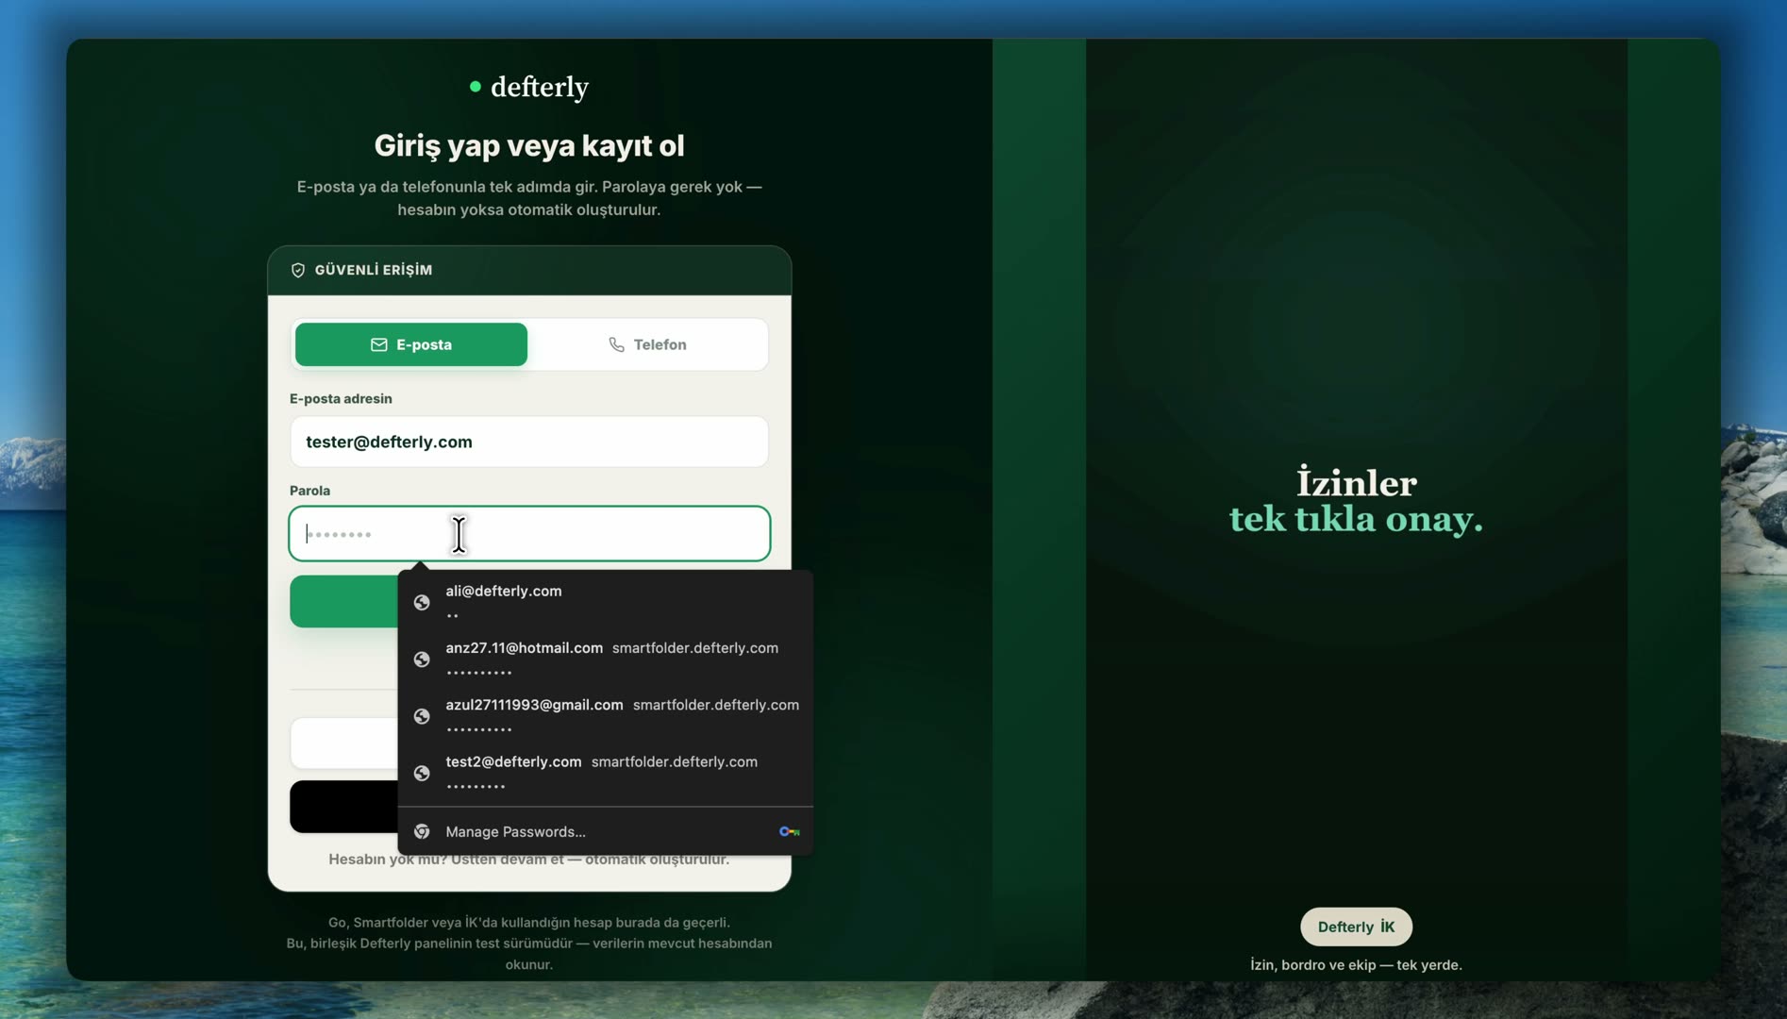Click the 'GÜVENLİ ERİŞİM' header text
Screen dimensions: 1787x1019
[x=374, y=270]
